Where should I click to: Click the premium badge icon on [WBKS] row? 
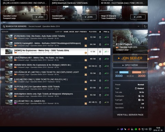tap(86, 46)
